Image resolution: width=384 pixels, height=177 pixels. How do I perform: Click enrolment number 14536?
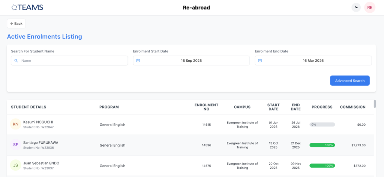coord(206,145)
